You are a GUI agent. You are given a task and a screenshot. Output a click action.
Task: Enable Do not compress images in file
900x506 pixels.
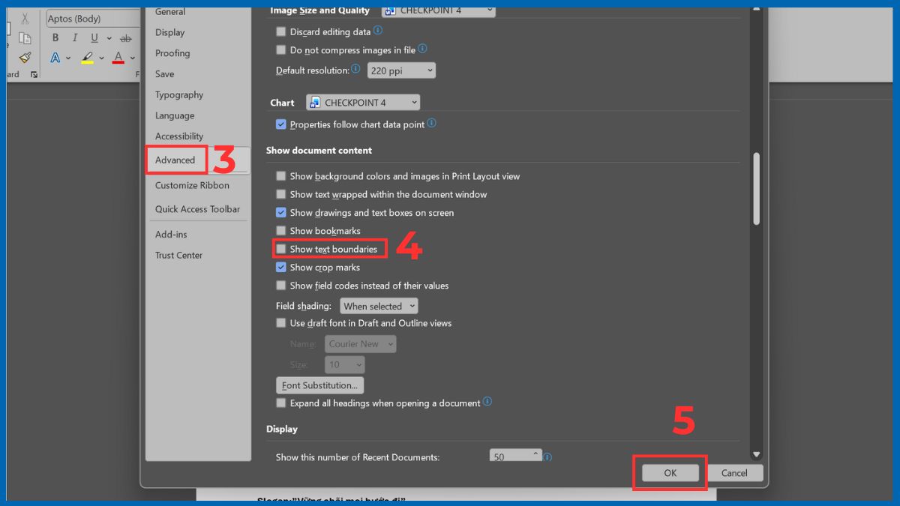(x=281, y=50)
